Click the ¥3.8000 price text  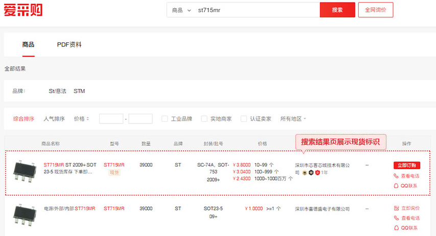click(x=242, y=165)
